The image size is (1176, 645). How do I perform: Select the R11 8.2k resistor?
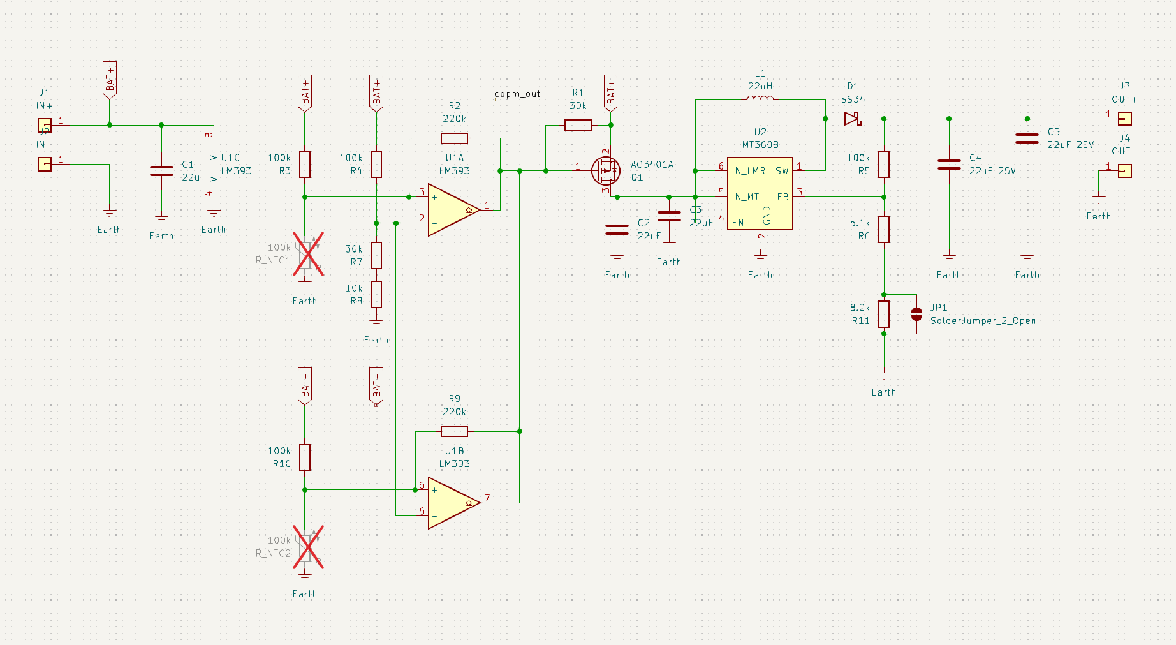884,314
